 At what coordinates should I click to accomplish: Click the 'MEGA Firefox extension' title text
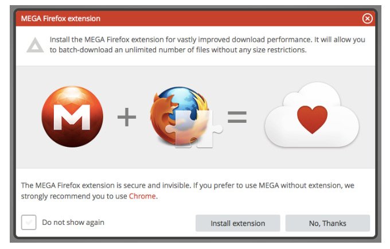point(61,18)
